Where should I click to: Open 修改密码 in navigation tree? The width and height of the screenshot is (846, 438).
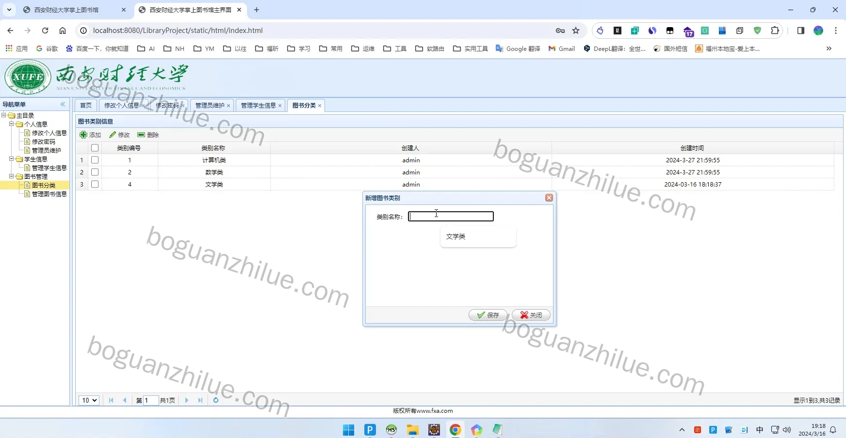coord(43,141)
